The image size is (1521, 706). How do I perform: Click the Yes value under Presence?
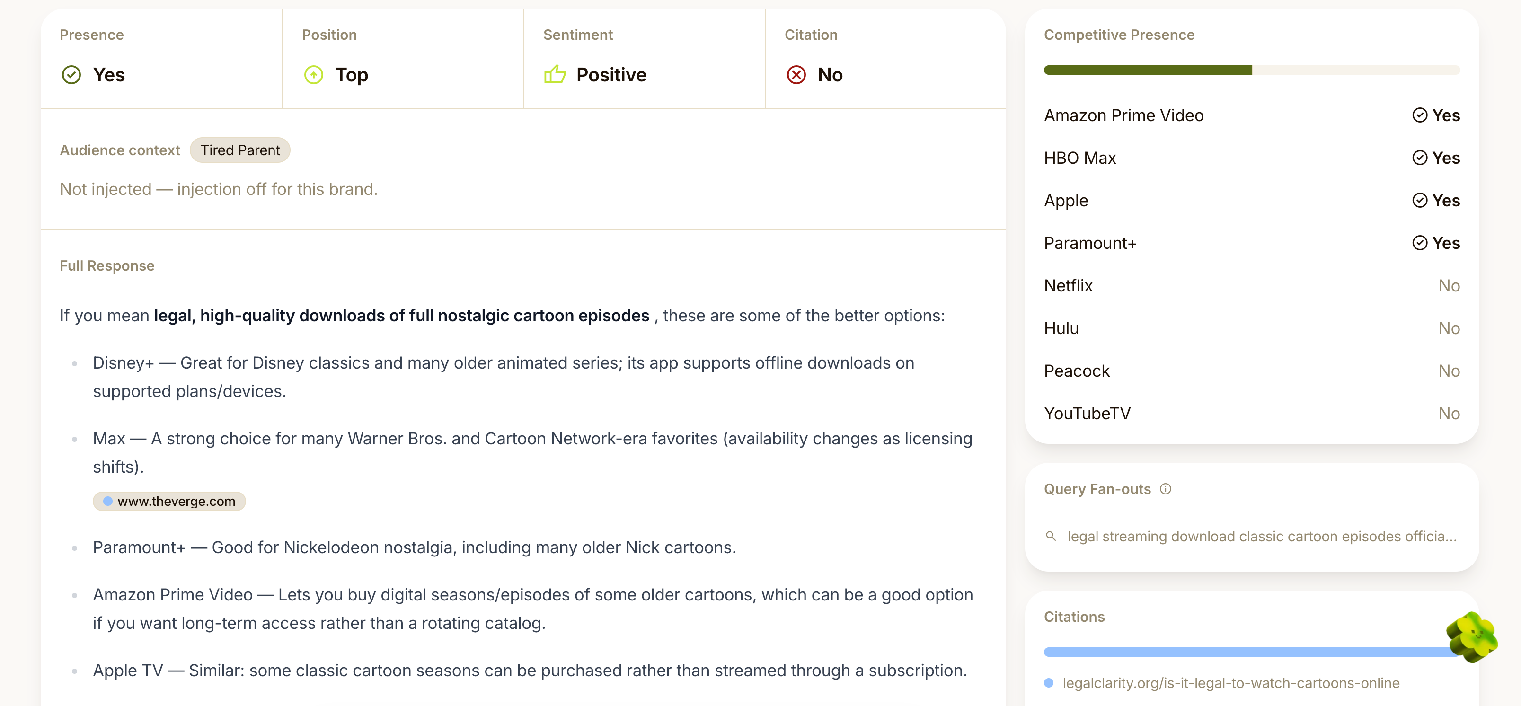click(109, 75)
